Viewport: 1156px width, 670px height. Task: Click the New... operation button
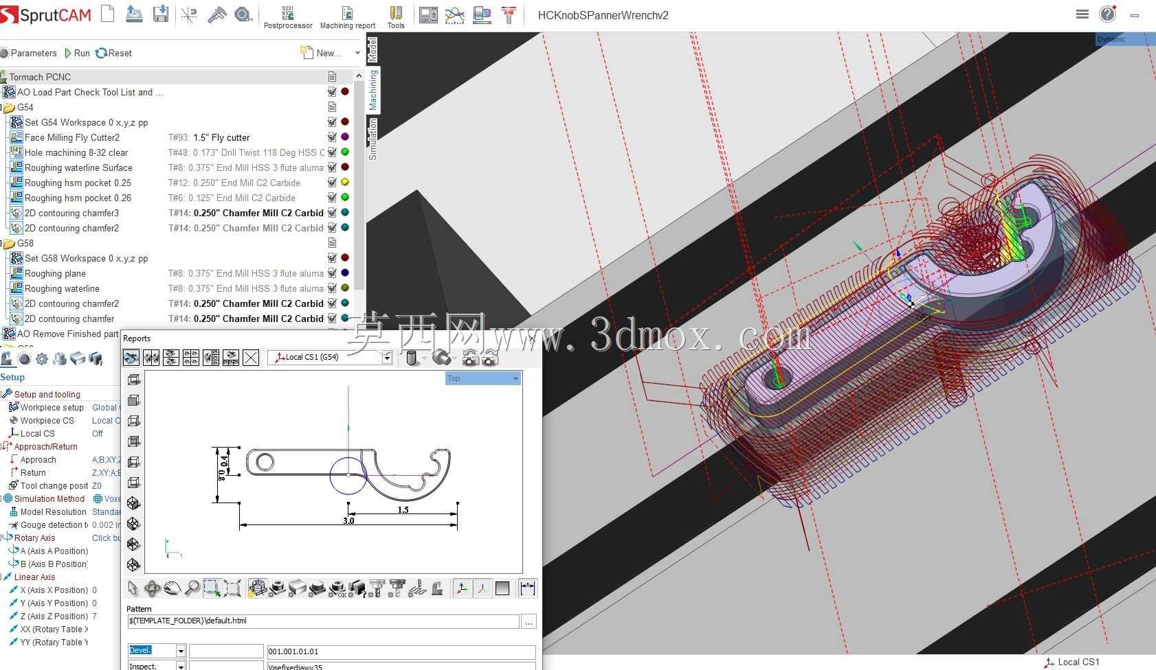coord(321,53)
